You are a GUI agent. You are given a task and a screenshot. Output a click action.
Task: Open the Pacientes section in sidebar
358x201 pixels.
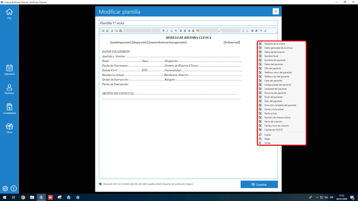9,89
